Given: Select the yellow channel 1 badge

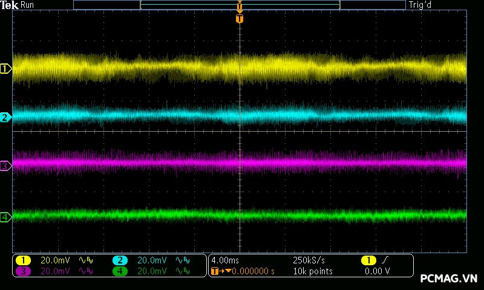Looking at the screenshot, I should 23,260.
